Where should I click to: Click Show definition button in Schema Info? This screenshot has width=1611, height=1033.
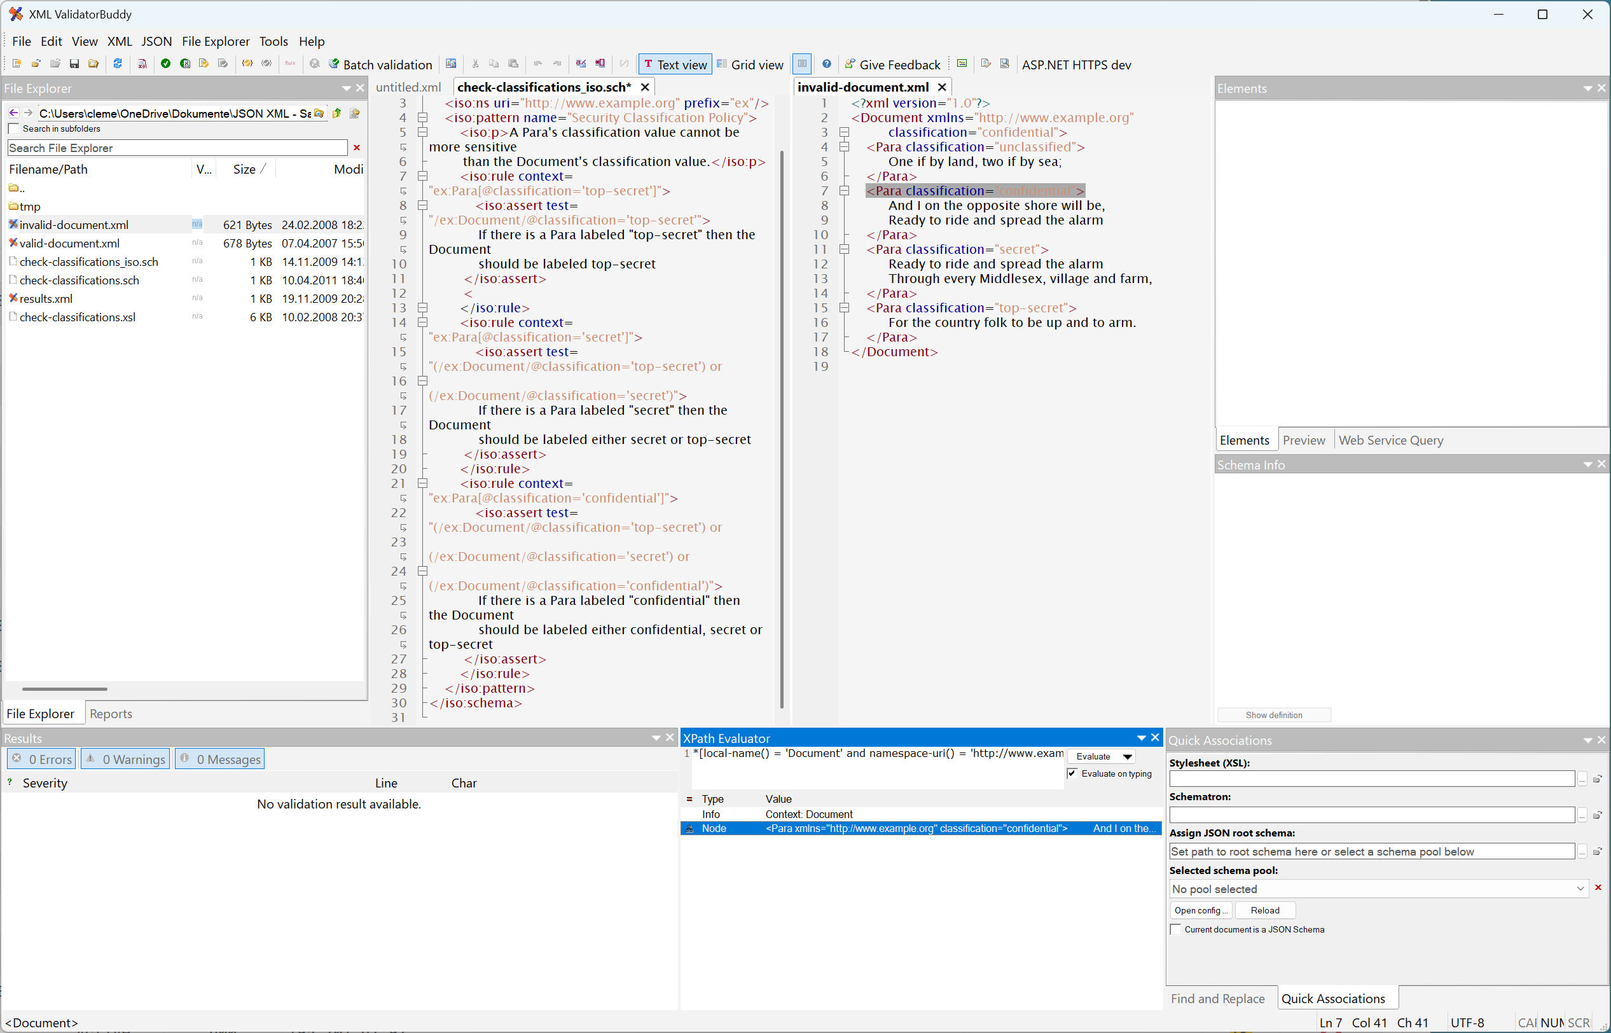tap(1274, 715)
